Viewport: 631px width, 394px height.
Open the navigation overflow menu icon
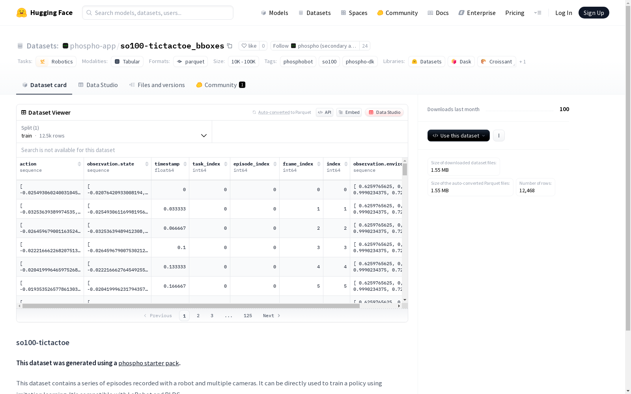point(538,13)
